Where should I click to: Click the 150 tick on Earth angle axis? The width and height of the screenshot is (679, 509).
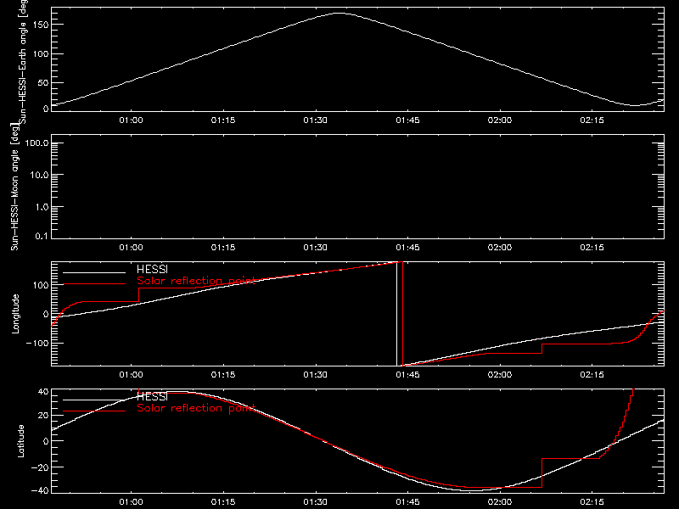(41, 25)
